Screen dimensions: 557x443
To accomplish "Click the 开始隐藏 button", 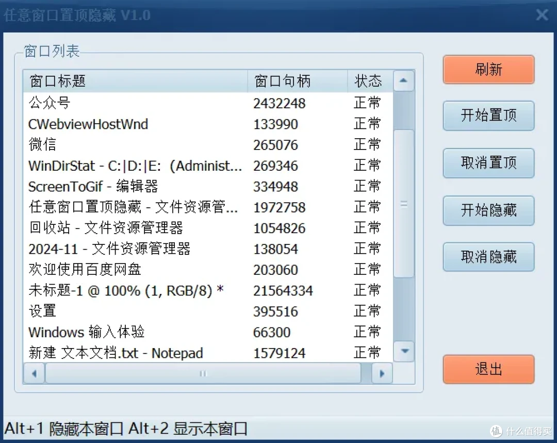I will tap(488, 210).
